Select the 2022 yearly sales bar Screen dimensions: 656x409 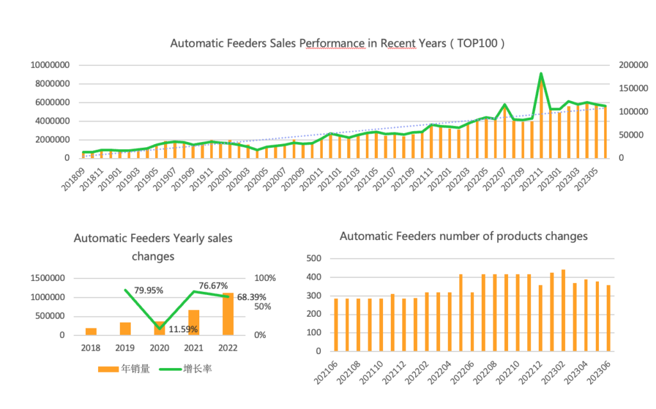(228, 314)
